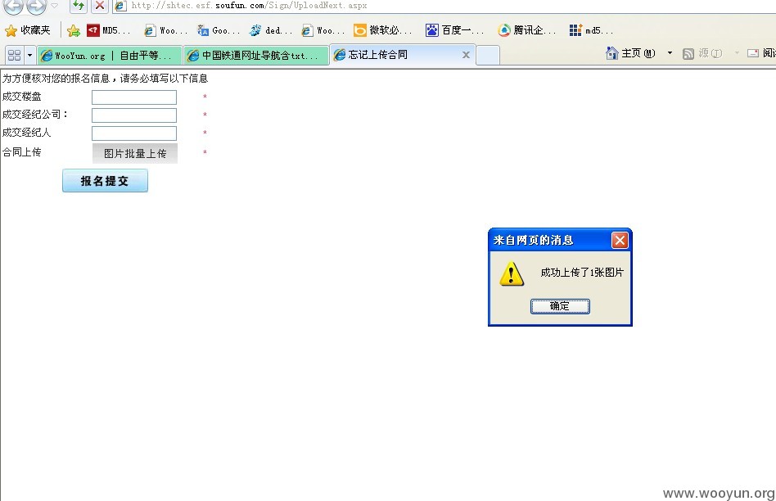Switch to the 中国铁通网址导航 tab
The image size is (776, 501).
click(x=256, y=56)
